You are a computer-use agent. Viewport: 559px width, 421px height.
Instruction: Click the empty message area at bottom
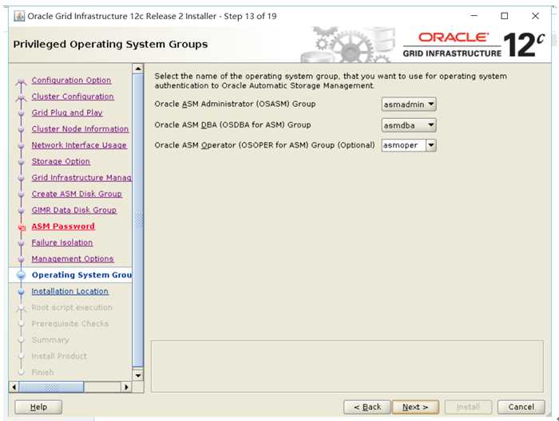[x=347, y=367]
